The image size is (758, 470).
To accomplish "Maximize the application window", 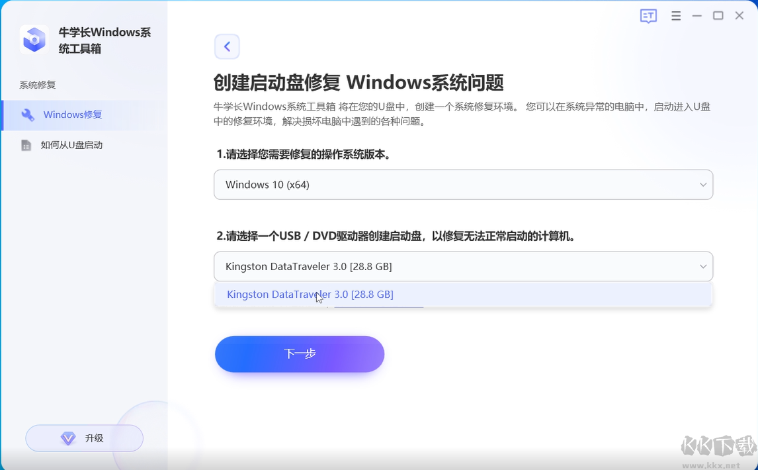I will 718,15.
